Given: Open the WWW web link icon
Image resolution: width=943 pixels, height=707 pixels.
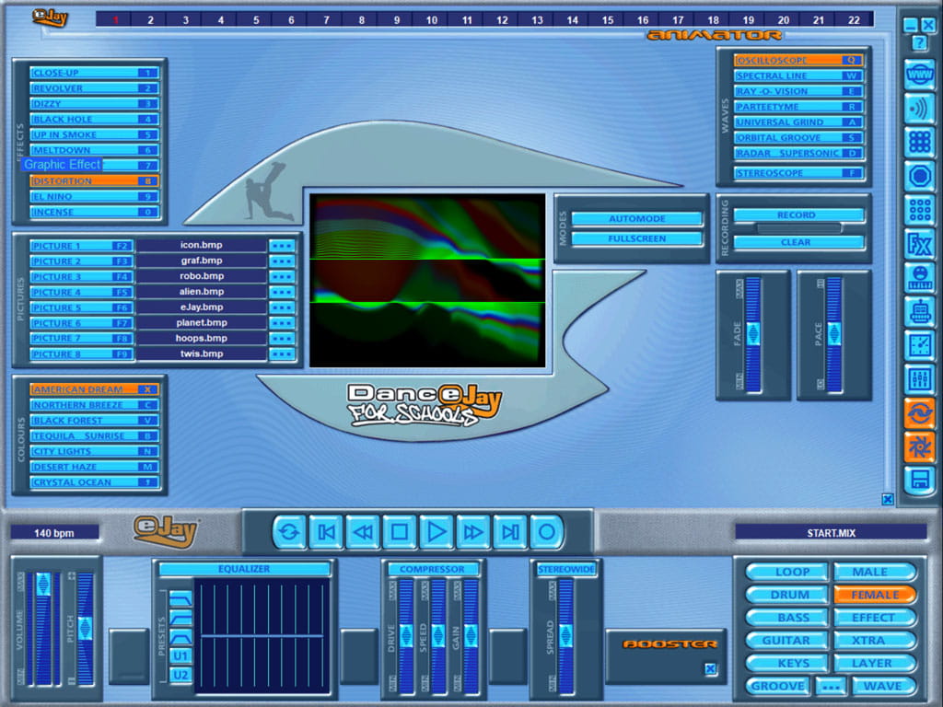Looking at the screenshot, I should (919, 75).
